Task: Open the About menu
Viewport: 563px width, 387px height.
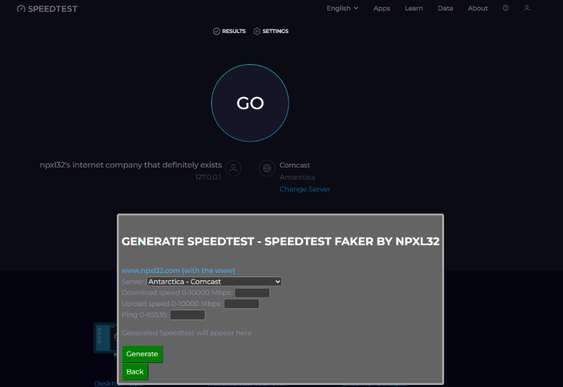Action: click(x=478, y=8)
